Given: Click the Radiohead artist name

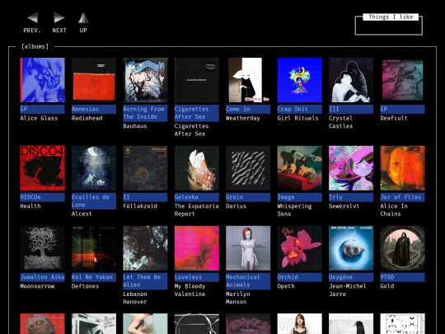Looking at the screenshot, I should (87, 119).
